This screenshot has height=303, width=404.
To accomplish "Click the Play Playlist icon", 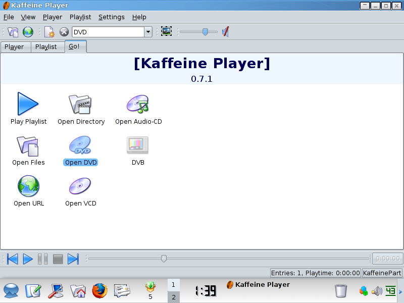I will pos(28,104).
